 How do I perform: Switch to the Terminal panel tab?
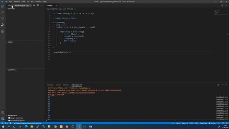point(66,85)
